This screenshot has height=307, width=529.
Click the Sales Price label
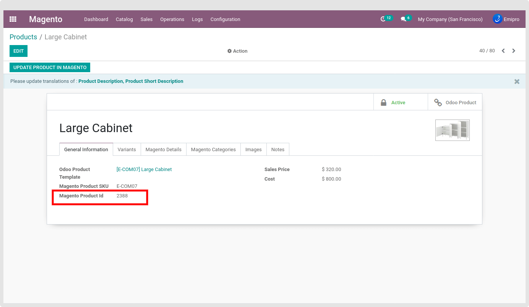(277, 170)
